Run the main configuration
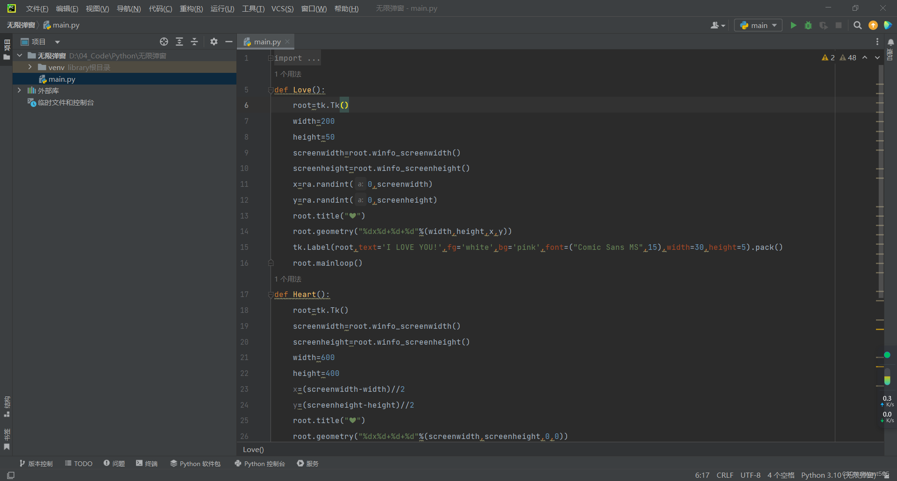897x481 pixels. [x=793, y=25]
